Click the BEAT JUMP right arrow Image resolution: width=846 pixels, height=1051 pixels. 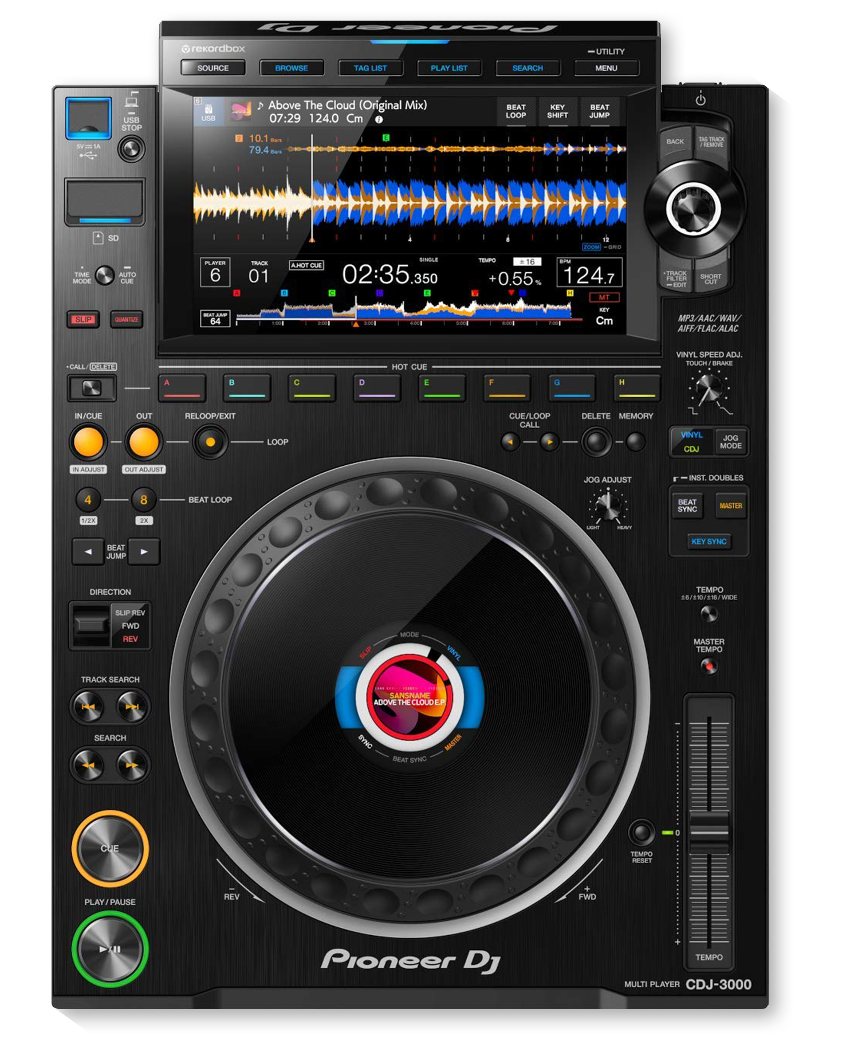point(144,552)
